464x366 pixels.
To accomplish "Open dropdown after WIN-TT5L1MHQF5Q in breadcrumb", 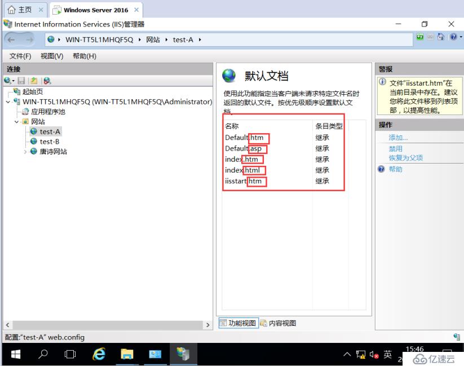I will (140, 39).
